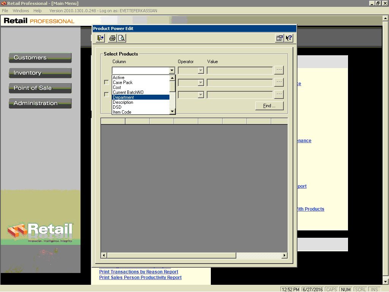The width and height of the screenshot is (389, 292).
Task: Click the first Value input field
Action: coord(240,70)
